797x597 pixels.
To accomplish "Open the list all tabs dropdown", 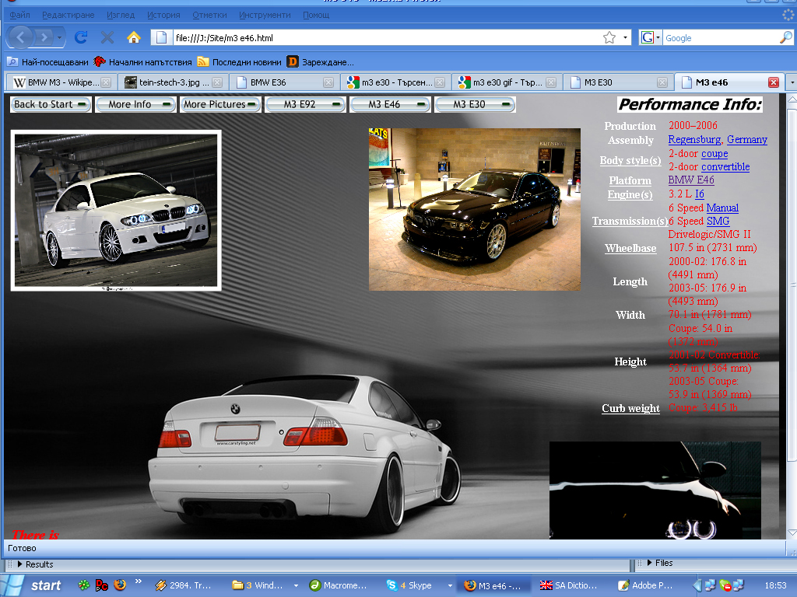I will pyautogui.click(x=792, y=82).
